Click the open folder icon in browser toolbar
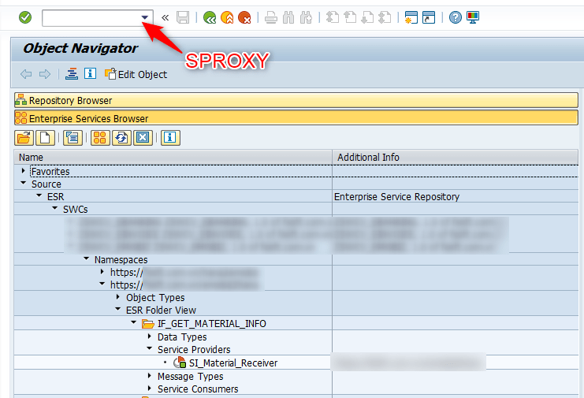 [24, 138]
